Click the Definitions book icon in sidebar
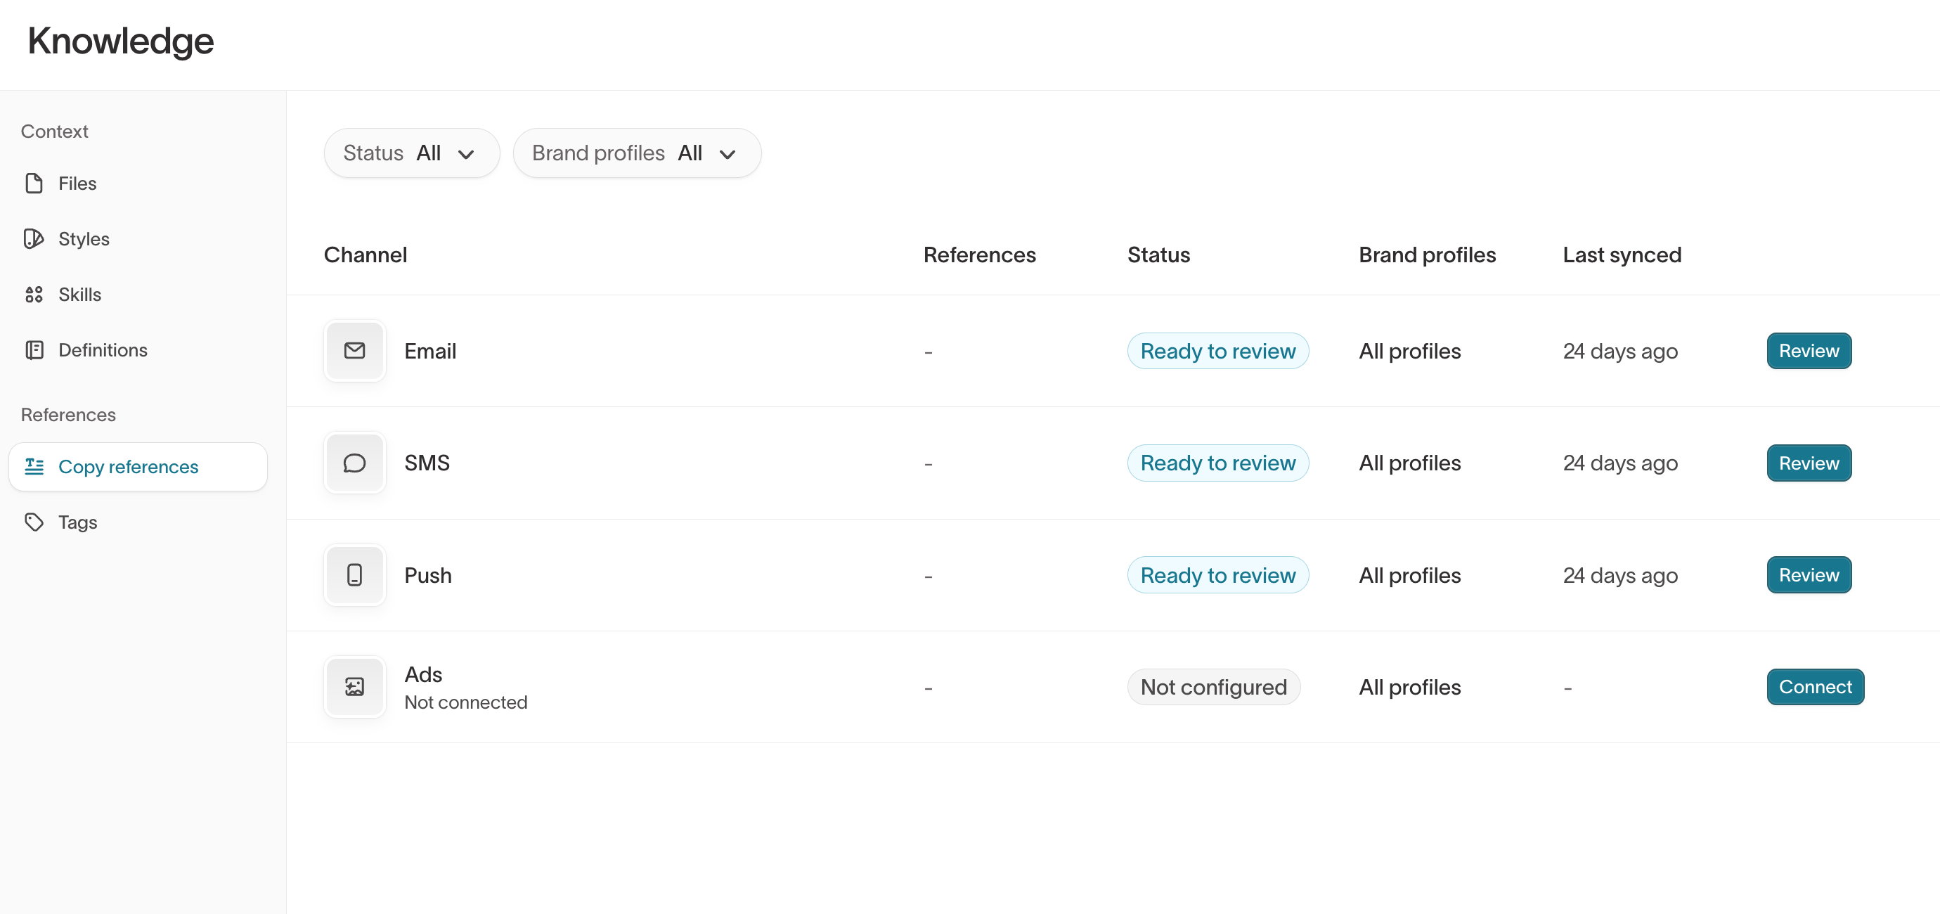 tap(34, 350)
